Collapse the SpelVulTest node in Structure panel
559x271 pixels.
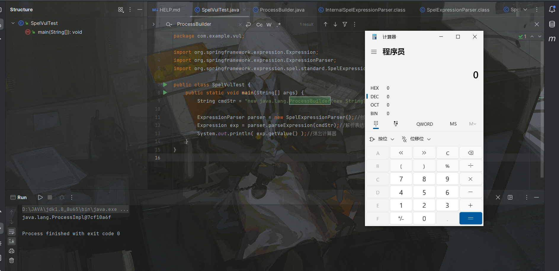click(x=13, y=23)
